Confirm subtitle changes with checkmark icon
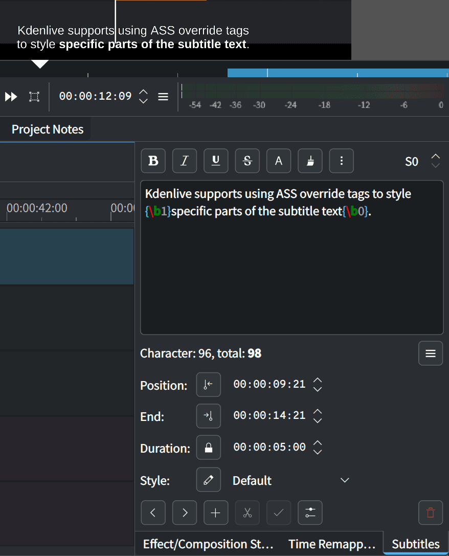Viewport: 449px width, 556px height. click(x=278, y=513)
